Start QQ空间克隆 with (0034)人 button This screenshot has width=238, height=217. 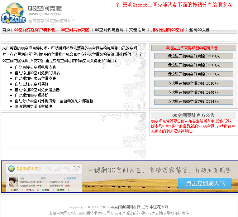coord(193,101)
